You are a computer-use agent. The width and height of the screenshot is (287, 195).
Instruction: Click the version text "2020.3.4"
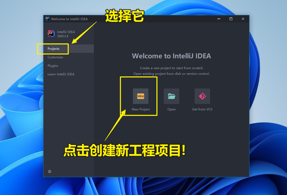click(63, 36)
